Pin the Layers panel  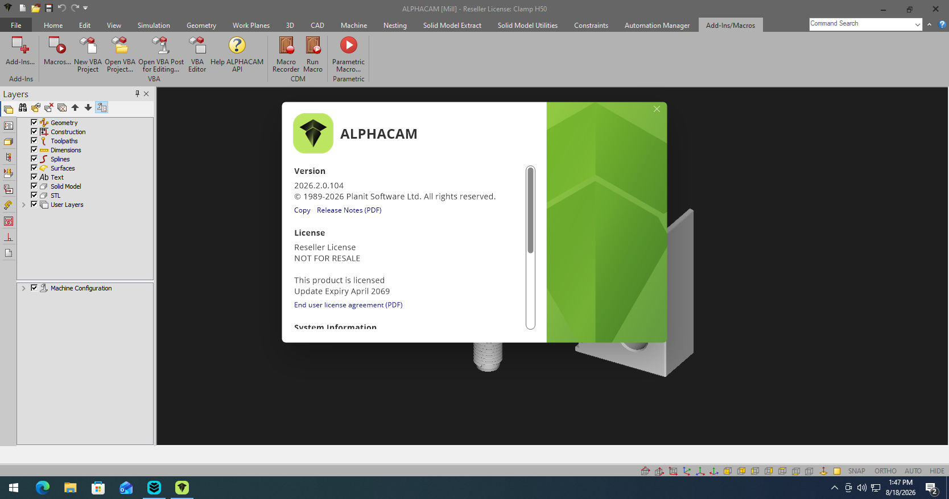137,94
